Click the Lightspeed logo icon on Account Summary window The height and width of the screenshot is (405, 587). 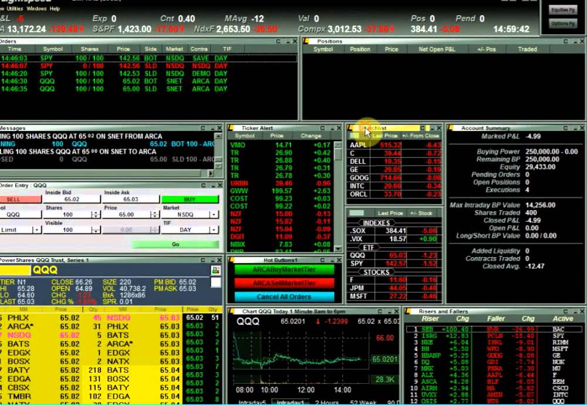pos(450,128)
